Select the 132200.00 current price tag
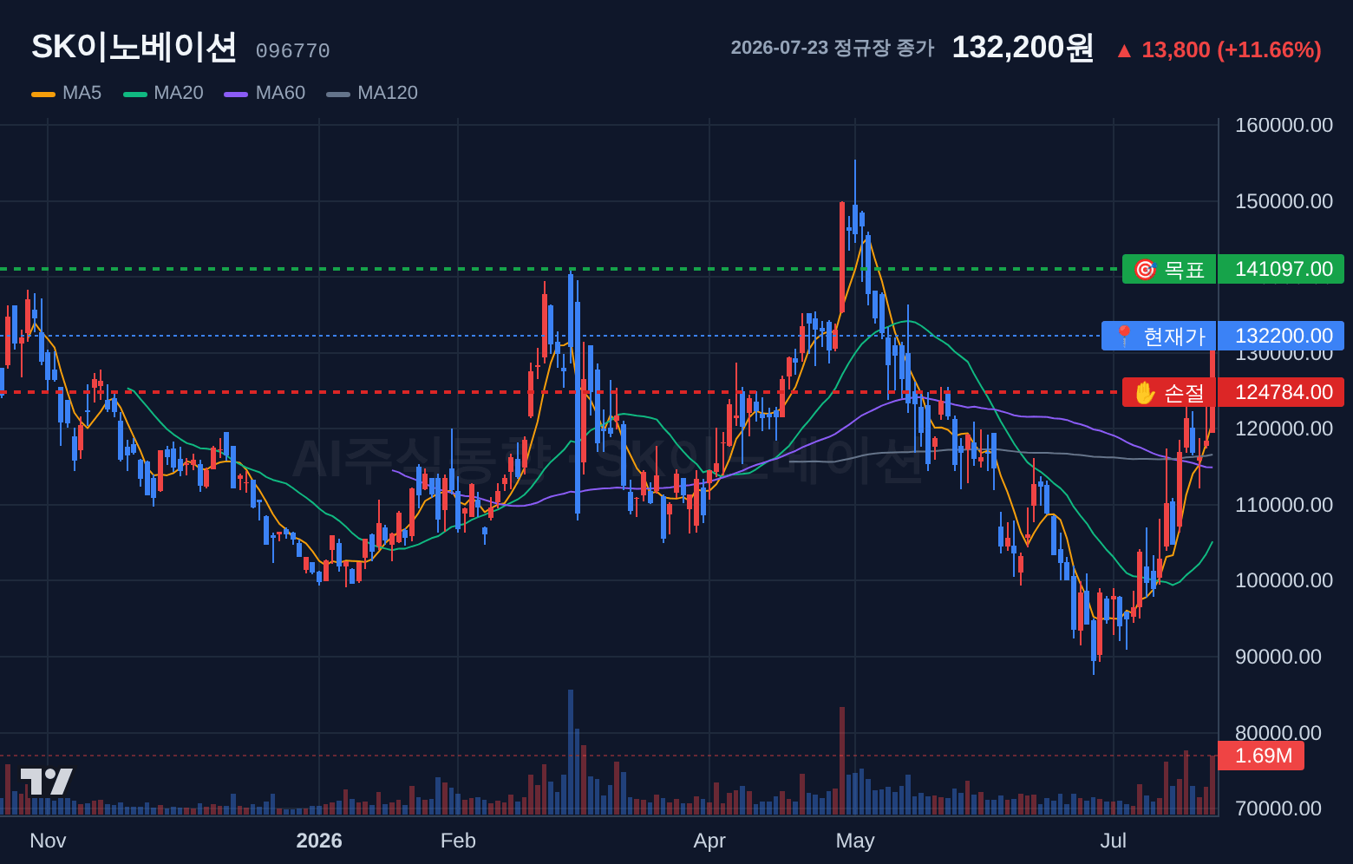1353x864 pixels. click(1281, 336)
